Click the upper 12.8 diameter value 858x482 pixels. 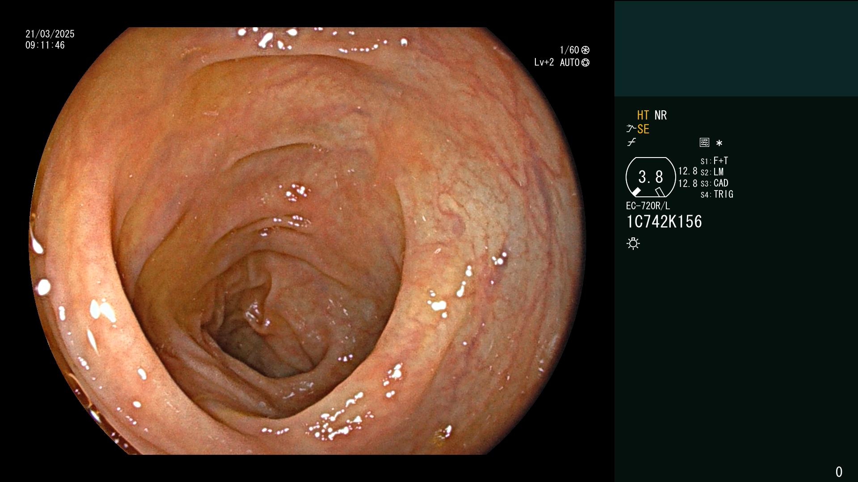tap(688, 171)
